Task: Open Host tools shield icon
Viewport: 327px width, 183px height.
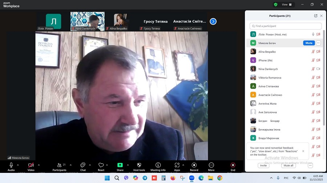Action: 139,165
